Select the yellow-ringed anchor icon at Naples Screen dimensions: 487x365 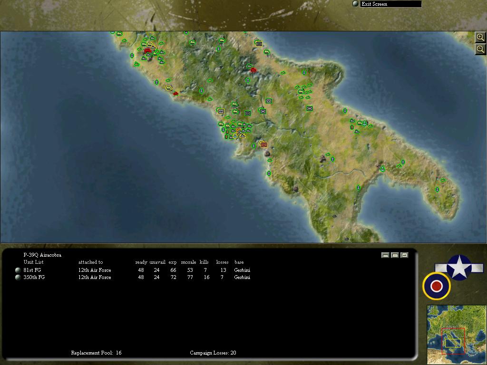pyautogui.click(x=235, y=136)
